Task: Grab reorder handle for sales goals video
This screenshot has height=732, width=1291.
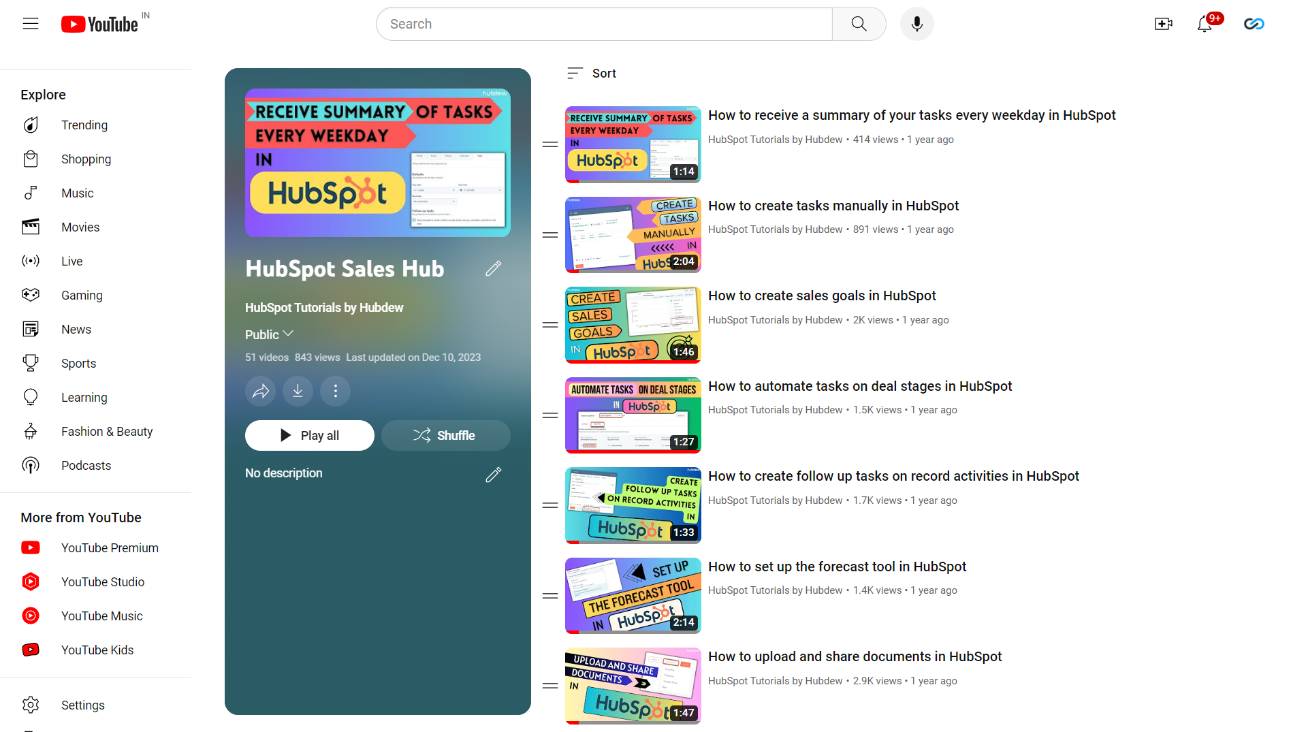Action: (550, 325)
